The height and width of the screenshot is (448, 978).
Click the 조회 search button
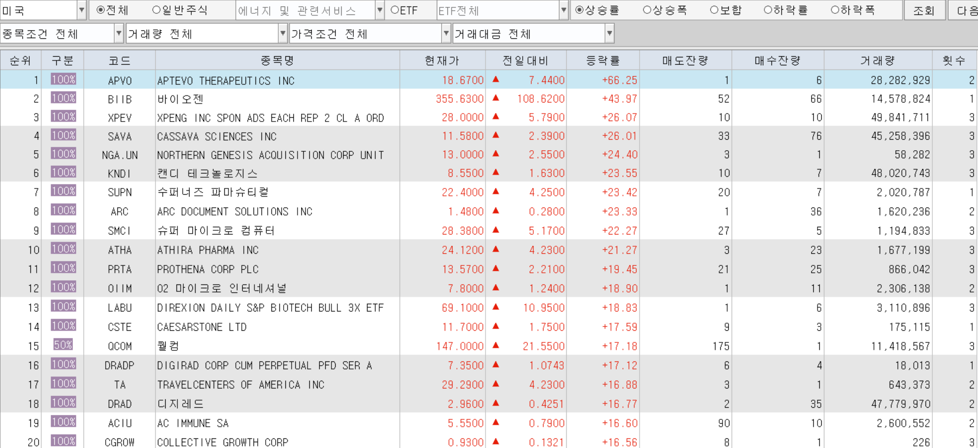tap(924, 11)
